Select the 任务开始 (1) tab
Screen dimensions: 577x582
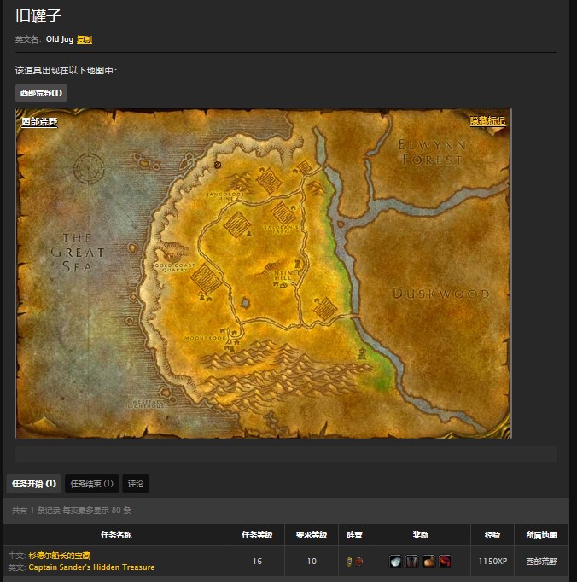click(33, 484)
